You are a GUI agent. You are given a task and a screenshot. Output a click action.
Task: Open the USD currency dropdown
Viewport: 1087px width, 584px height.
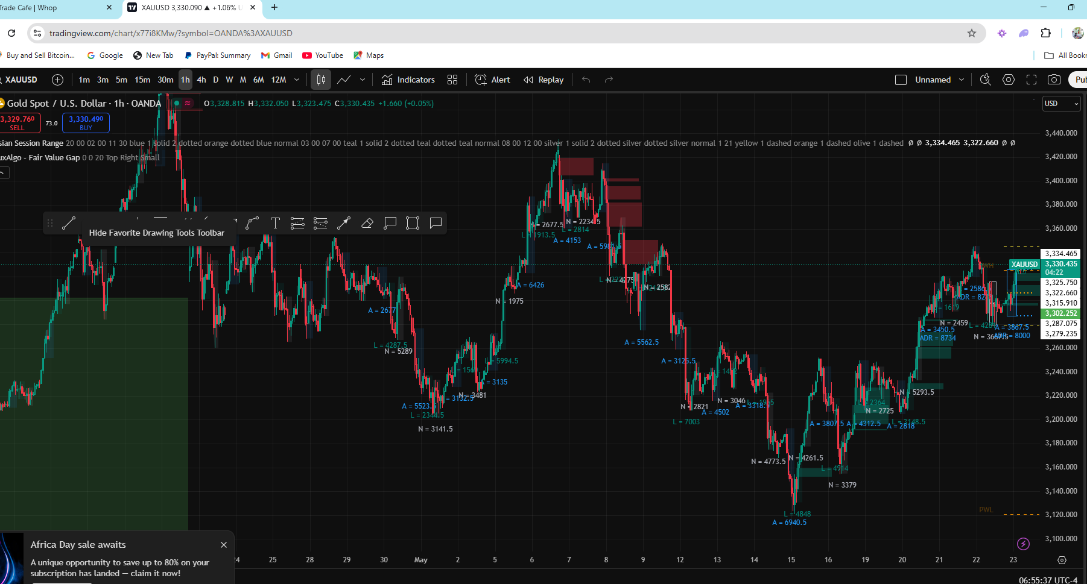point(1061,104)
